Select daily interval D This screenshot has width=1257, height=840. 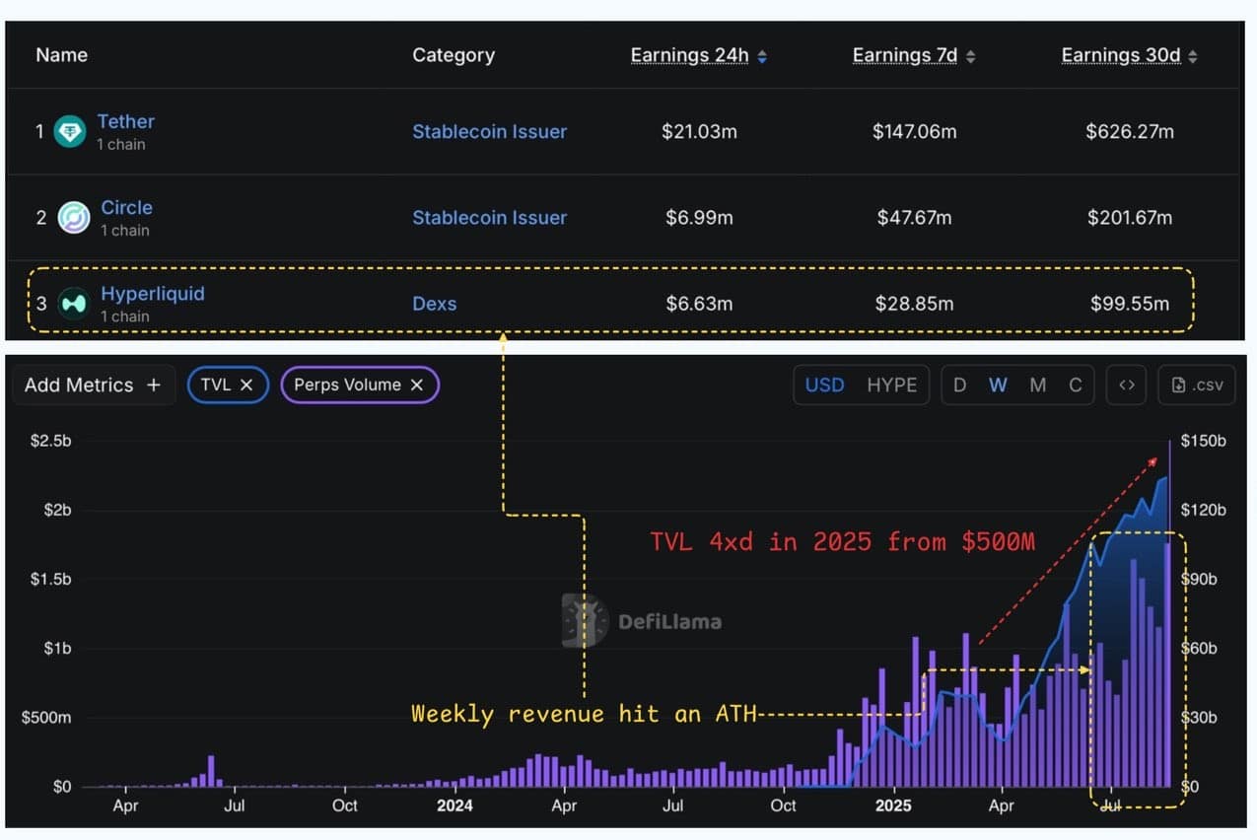pyautogui.click(x=959, y=385)
